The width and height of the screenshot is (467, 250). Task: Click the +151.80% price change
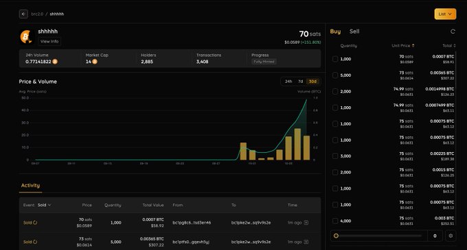pyautogui.click(x=310, y=42)
